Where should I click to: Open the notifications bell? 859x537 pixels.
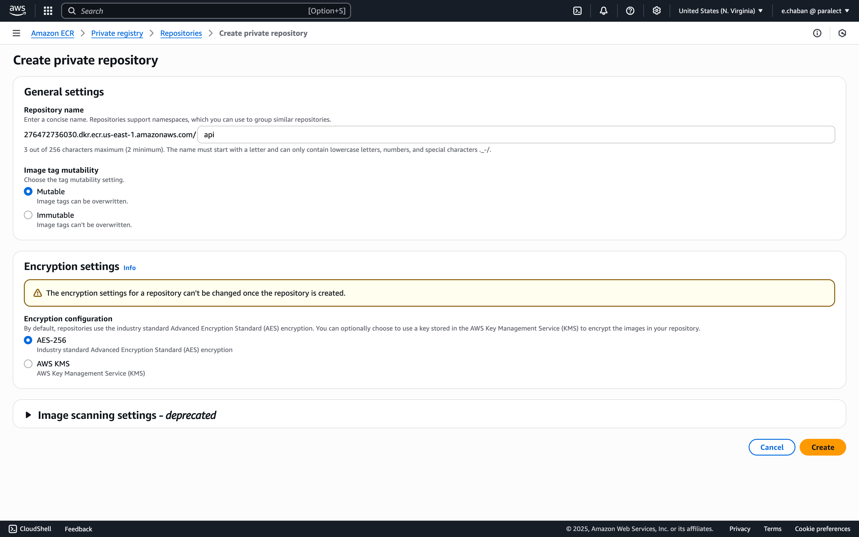[x=603, y=11]
